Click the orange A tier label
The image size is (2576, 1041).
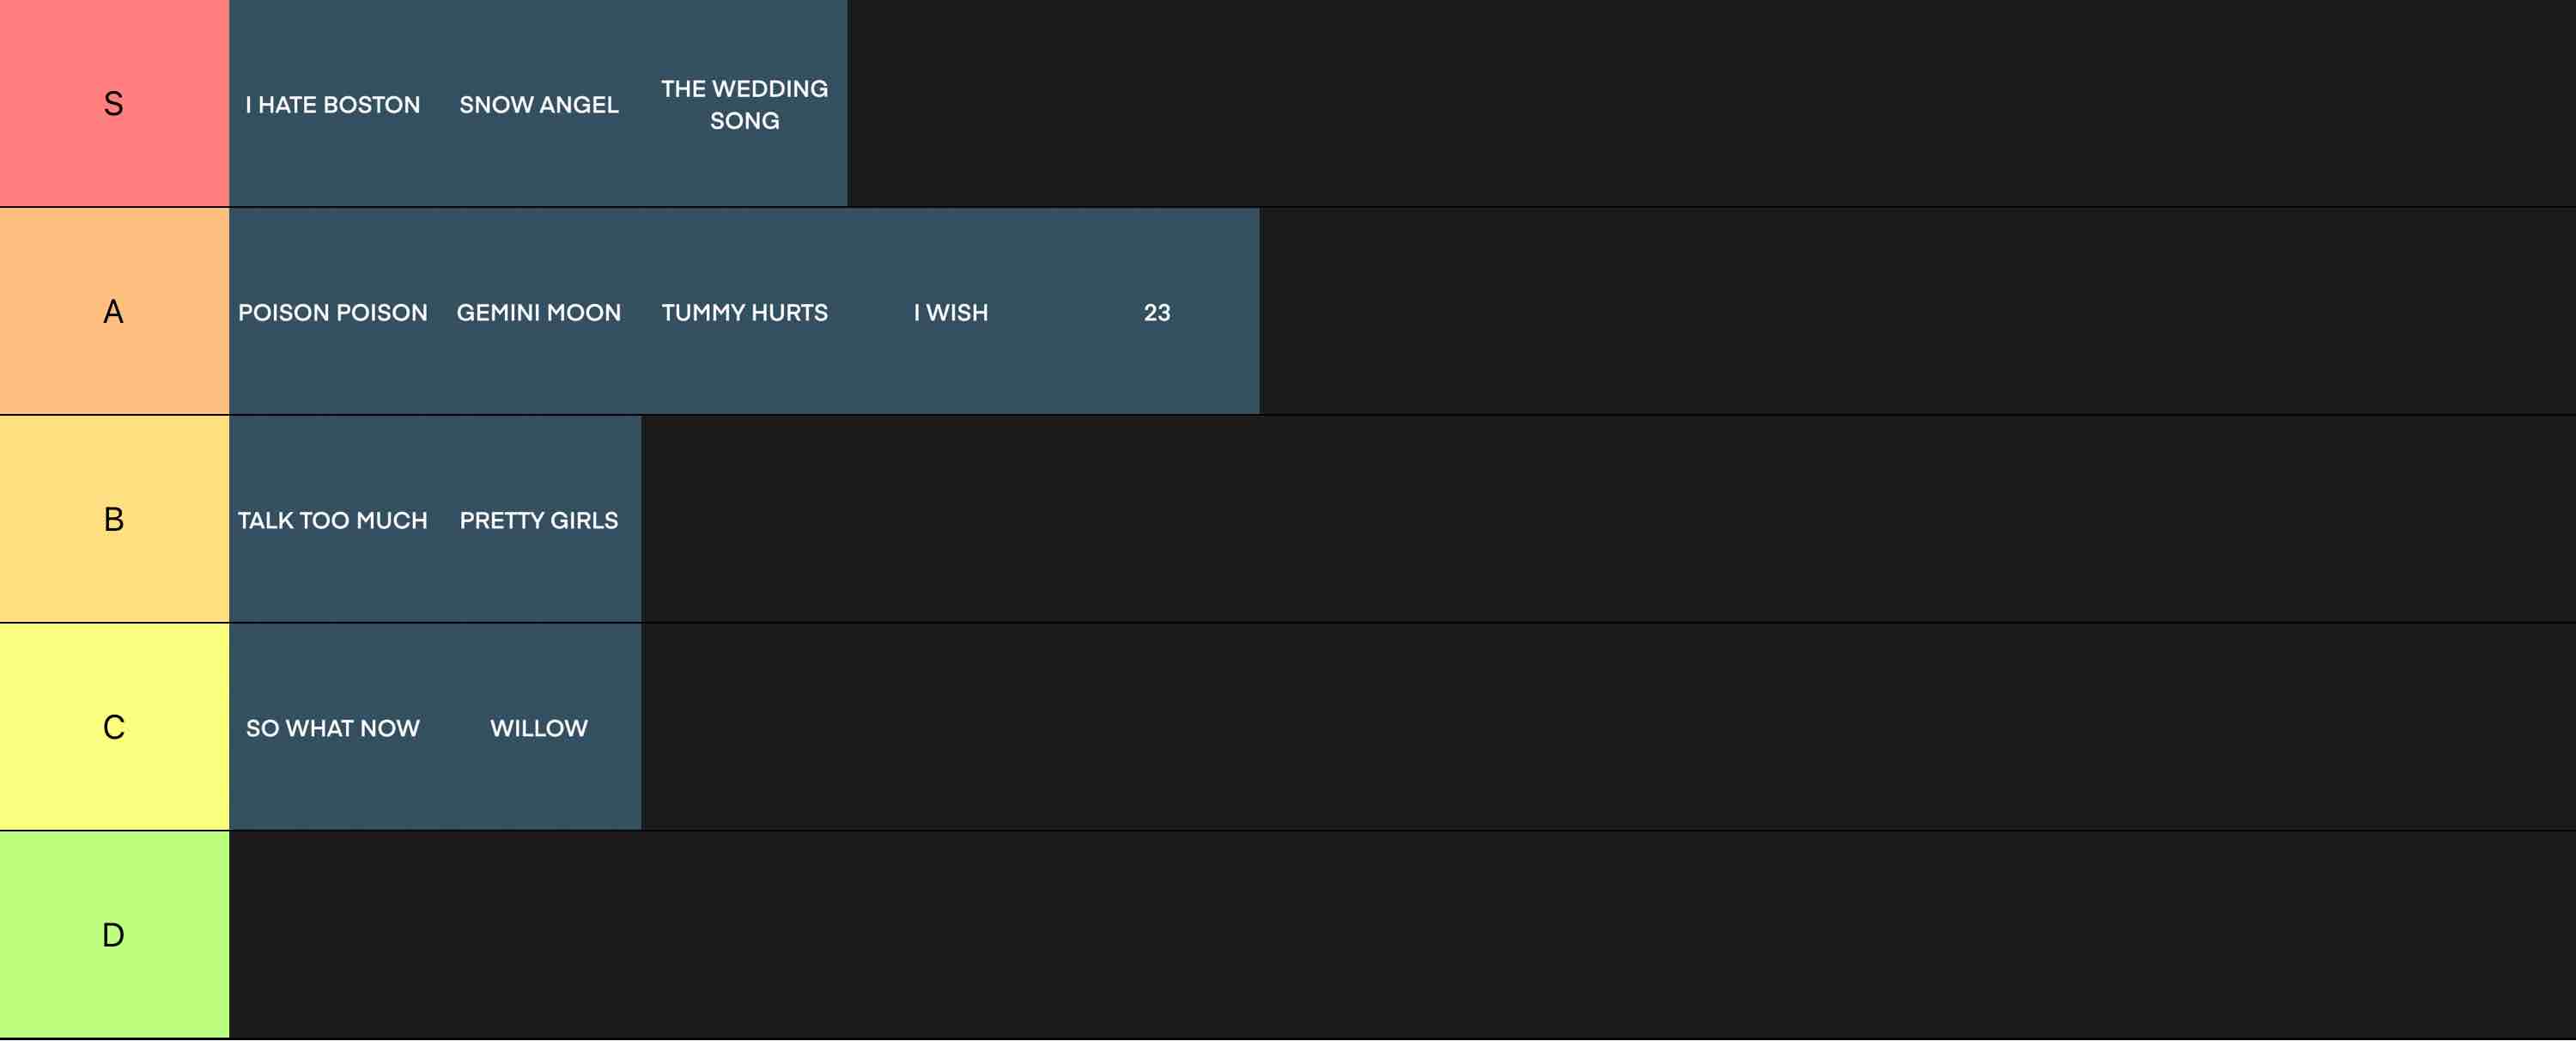coord(114,311)
